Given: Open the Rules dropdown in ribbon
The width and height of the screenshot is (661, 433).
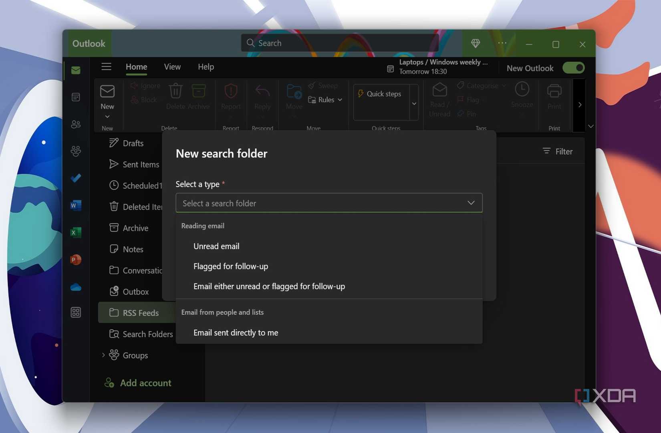Looking at the screenshot, I should [x=325, y=100].
